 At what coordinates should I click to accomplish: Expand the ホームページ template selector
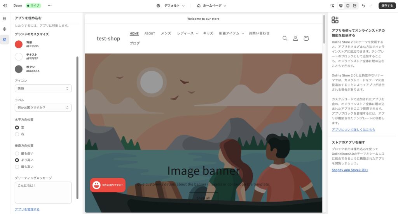pos(211,5)
